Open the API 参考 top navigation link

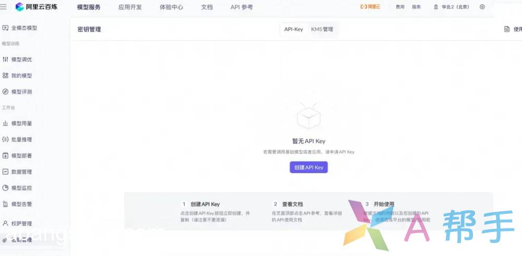click(242, 7)
